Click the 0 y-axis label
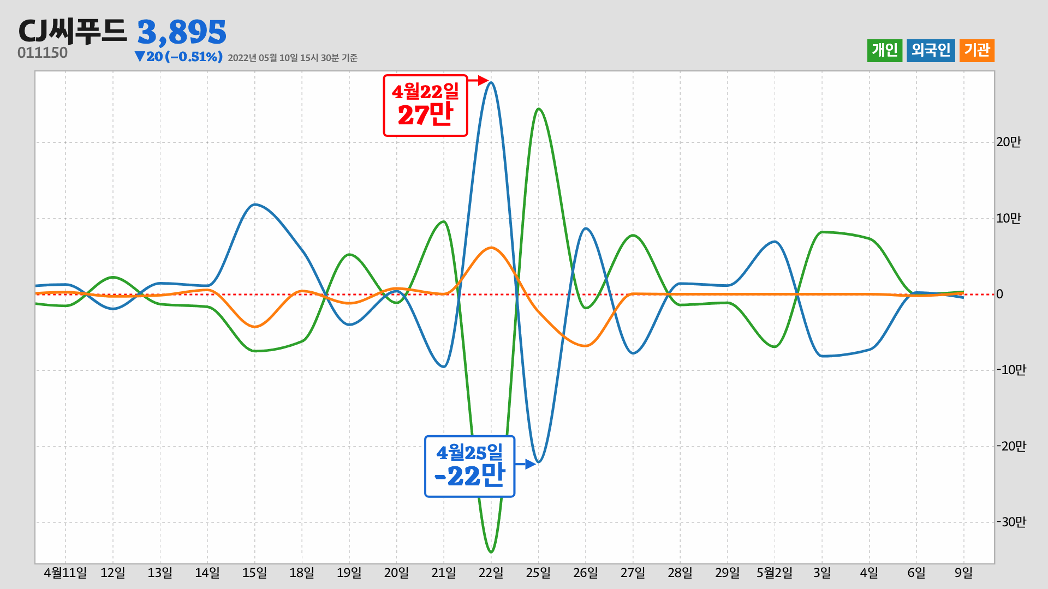 [x=999, y=294]
